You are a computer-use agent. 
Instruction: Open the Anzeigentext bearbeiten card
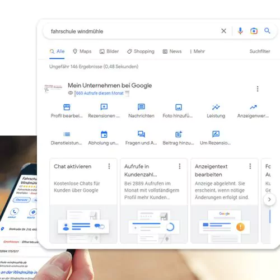pyautogui.click(x=225, y=201)
